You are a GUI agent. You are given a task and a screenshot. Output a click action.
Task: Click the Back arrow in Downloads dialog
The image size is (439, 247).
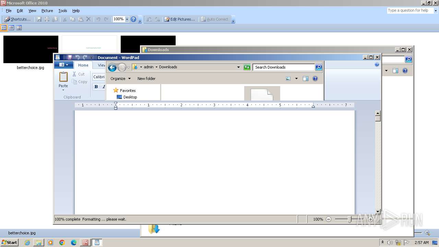click(x=112, y=67)
